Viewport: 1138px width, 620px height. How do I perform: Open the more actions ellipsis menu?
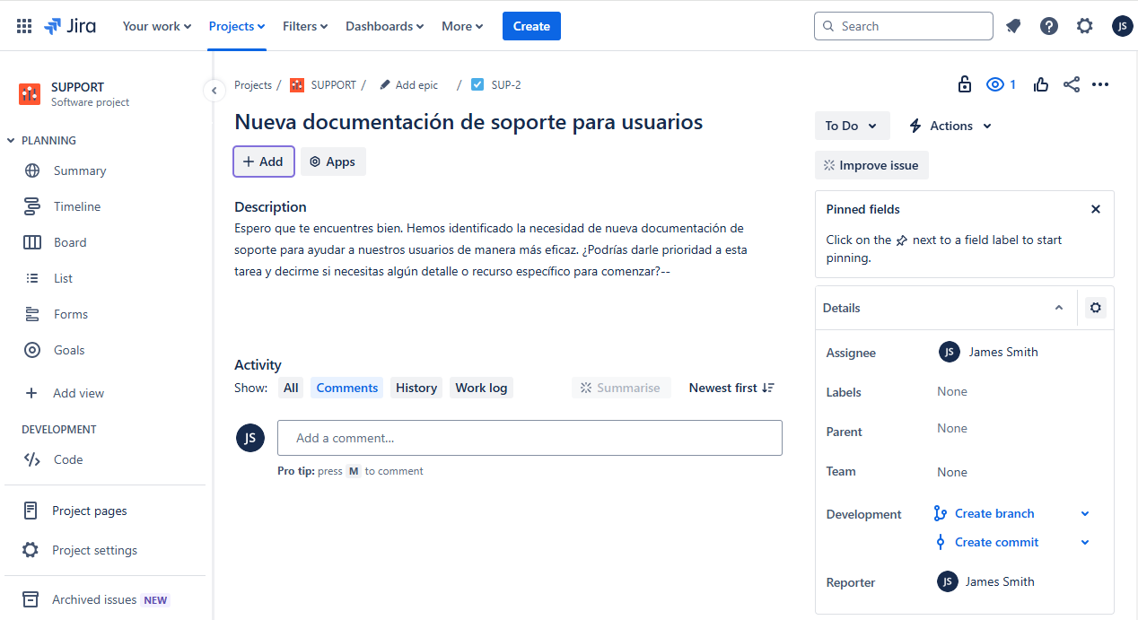[x=1100, y=84]
